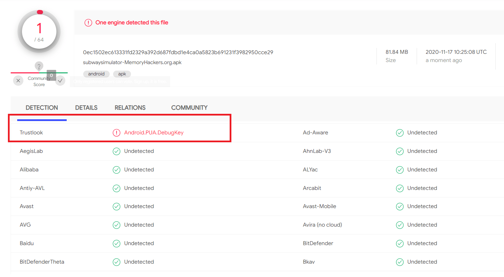This screenshot has height=277, width=504.
Task: Click the green check icon in Avira (no cloud) row
Action: pyautogui.click(x=400, y=225)
